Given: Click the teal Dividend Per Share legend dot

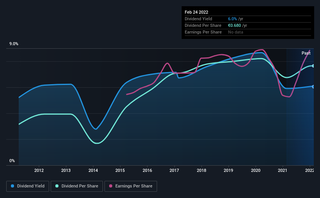Looking at the screenshot, I should click(x=57, y=186).
